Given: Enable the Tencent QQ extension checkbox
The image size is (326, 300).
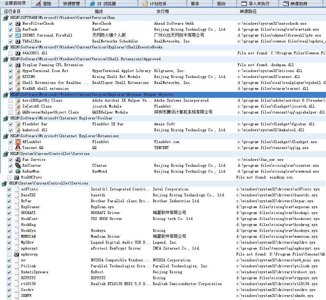Looking at the screenshot, I should point(11,148).
